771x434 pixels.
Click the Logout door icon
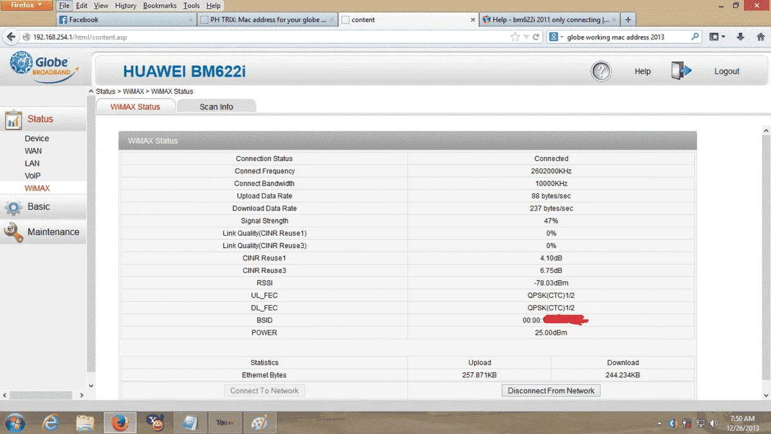click(681, 71)
